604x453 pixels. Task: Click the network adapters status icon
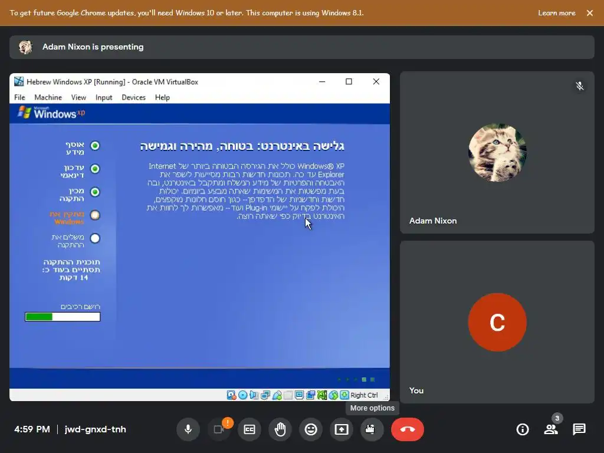(265, 395)
